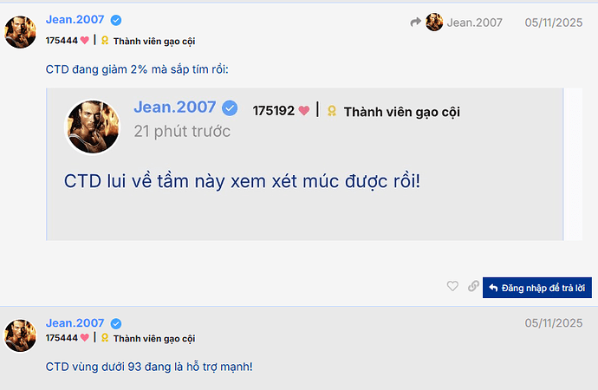This screenshot has width=598, height=390.
Task: Click the in-reply-to Jean.2007 username
Action: pyautogui.click(x=474, y=23)
